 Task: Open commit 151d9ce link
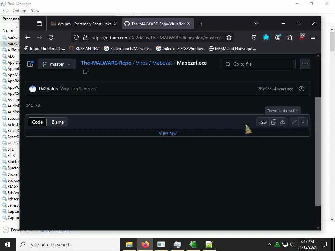(x=264, y=89)
